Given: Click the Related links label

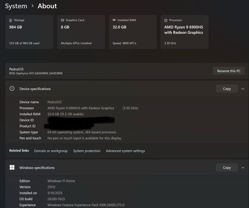Looking at the screenshot, I should (19, 151).
